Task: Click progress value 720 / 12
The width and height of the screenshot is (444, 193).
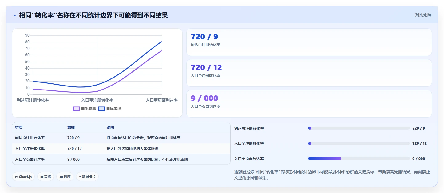Action: (419, 143)
